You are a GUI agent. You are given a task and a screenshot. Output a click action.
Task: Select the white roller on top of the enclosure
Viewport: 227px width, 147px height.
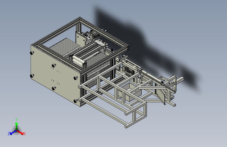[79, 59]
